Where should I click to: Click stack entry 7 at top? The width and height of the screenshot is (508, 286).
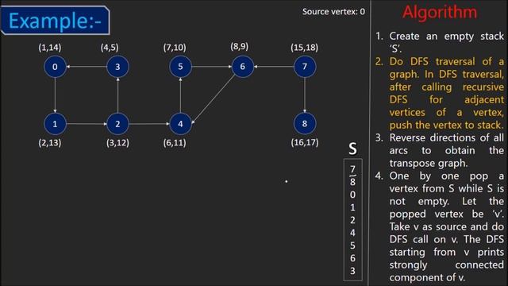click(x=352, y=169)
